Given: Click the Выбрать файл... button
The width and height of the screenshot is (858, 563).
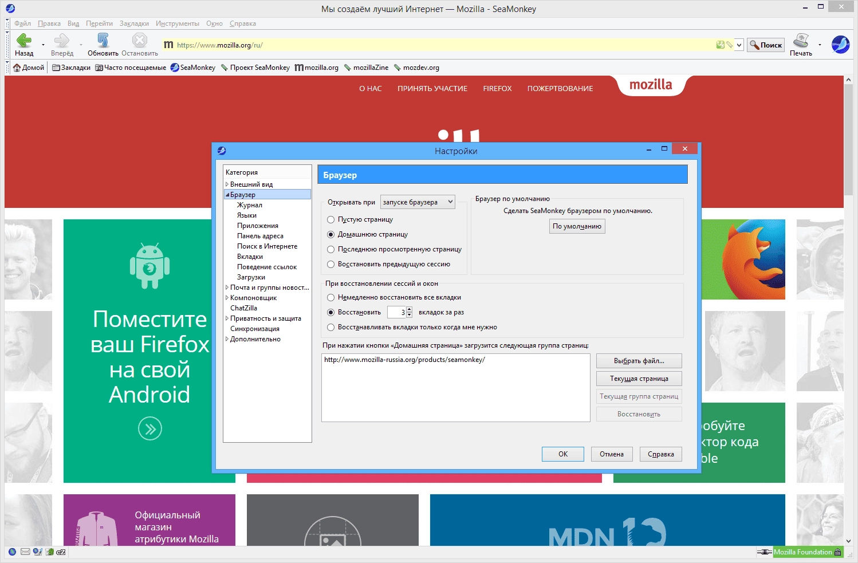Looking at the screenshot, I should tap(639, 361).
